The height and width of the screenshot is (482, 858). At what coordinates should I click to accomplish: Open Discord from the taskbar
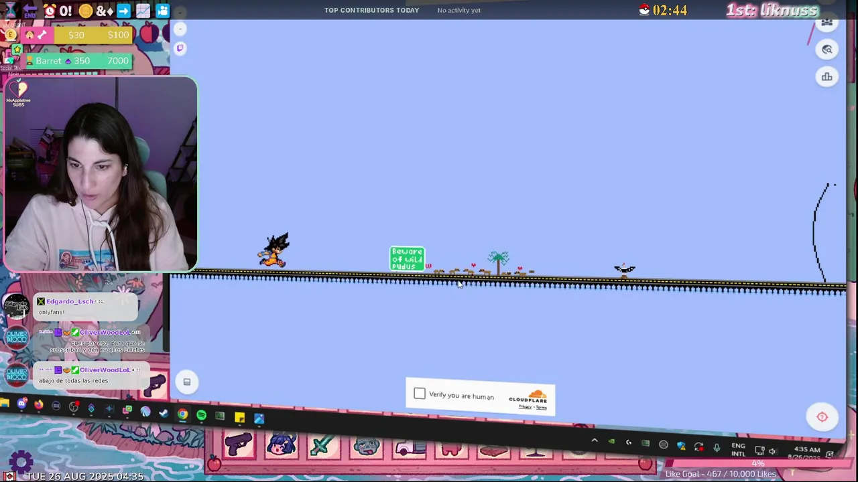[x=22, y=404]
